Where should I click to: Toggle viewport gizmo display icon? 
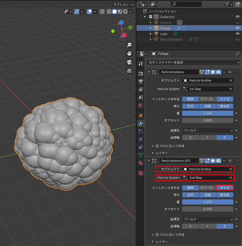[x=77, y=12]
